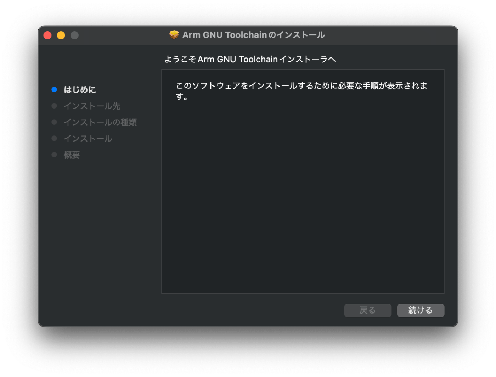The width and height of the screenshot is (496, 377).
Task: Click the gray bullet beside インストール先
Action: [54, 106]
